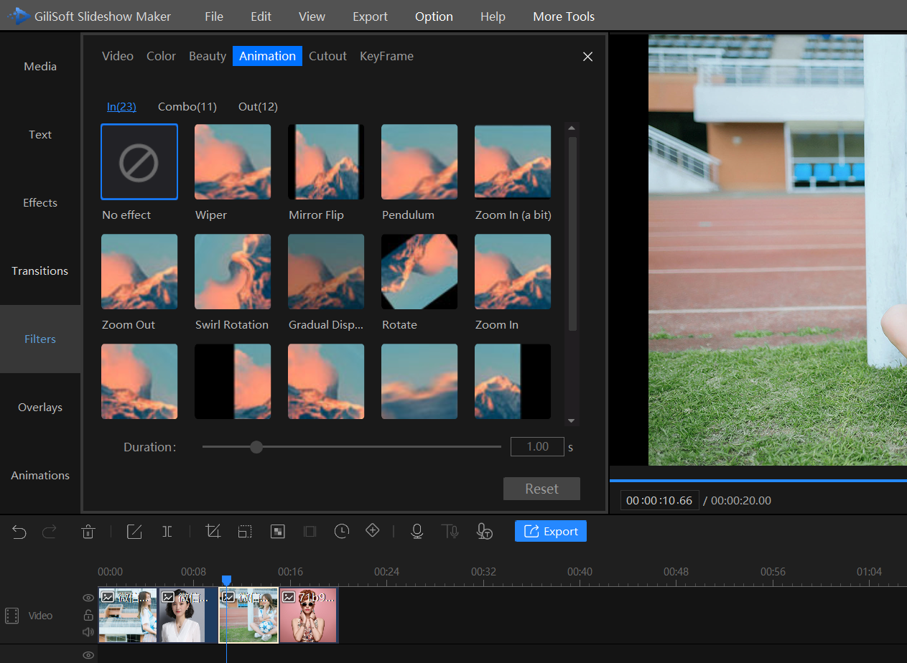Start voice recording with microphone icon

[x=417, y=531]
